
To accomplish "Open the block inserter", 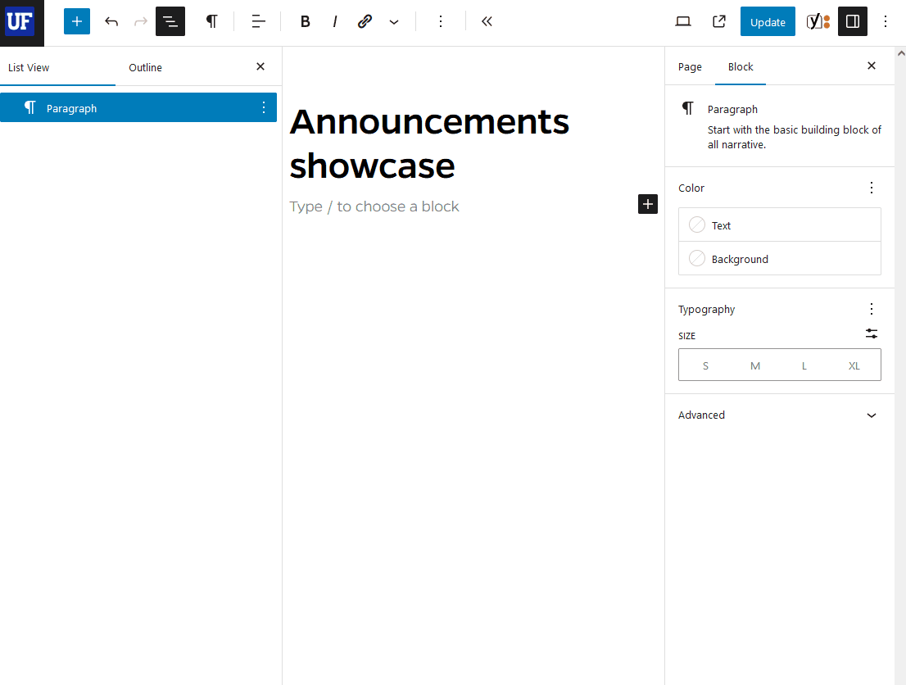I will (x=76, y=21).
